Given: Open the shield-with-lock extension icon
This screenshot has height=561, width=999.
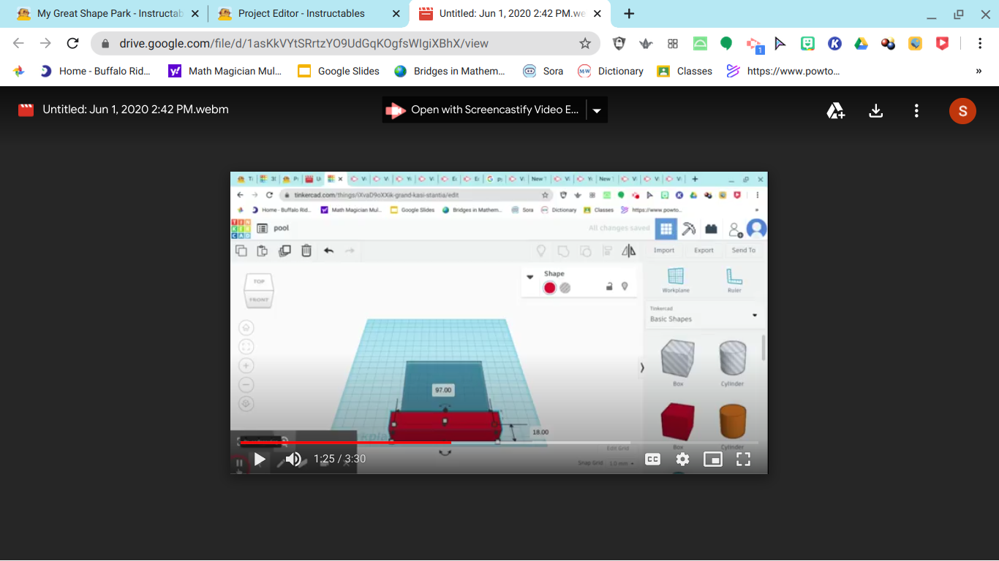Looking at the screenshot, I should tap(619, 43).
